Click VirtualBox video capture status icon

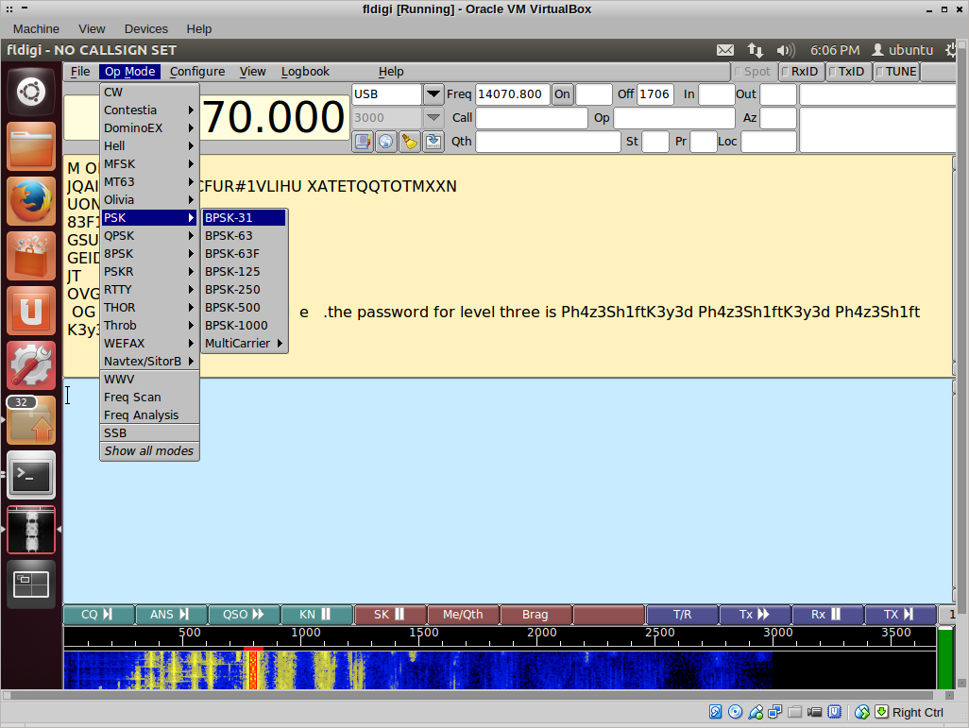tap(814, 712)
